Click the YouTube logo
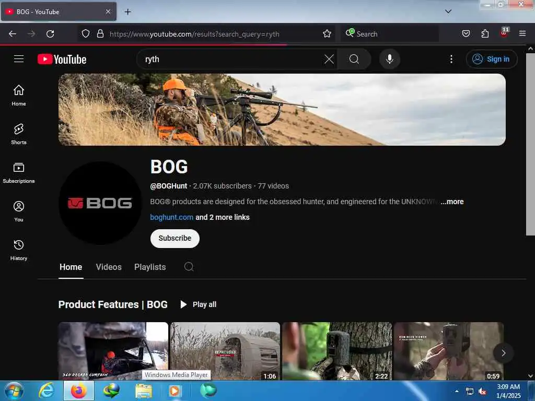Image resolution: width=535 pixels, height=401 pixels. (x=62, y=60)
